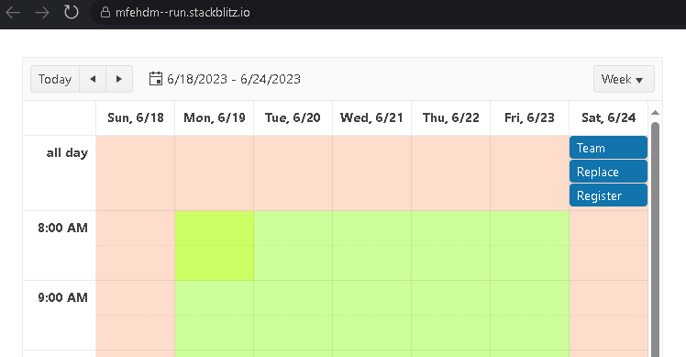The image size is (686, 357).
Task: Open the Team all-day event
Action: tap(608, 148)
